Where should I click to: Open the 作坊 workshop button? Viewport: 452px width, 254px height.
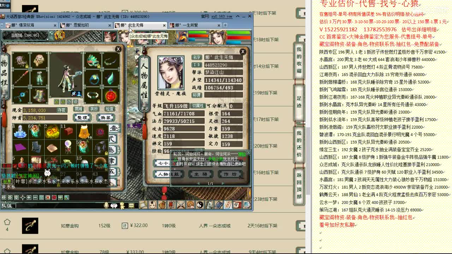click(230, 174)
